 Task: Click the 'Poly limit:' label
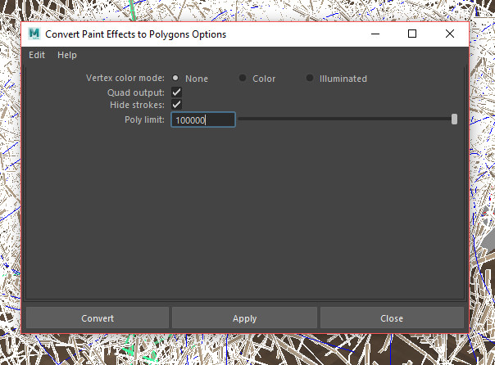point(144,119)
